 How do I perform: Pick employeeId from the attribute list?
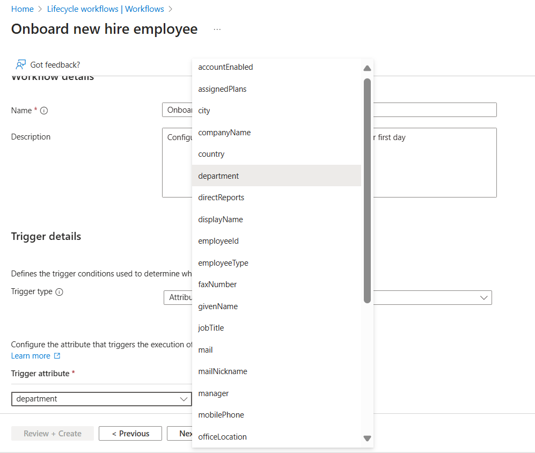tap(276, 241)
